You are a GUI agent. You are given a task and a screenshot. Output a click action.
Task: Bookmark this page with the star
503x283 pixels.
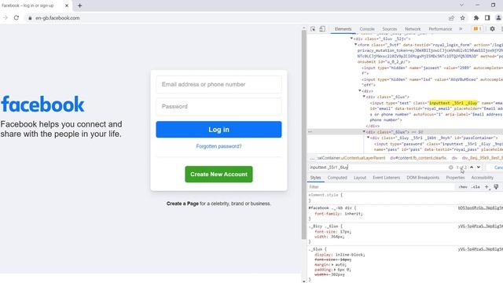tap(463, 18)
